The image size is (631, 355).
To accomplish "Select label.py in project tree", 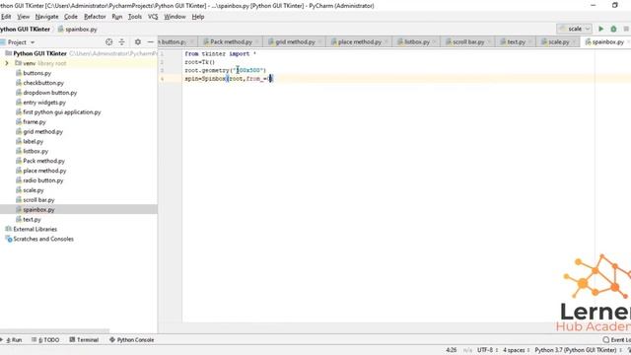I will click(x=33, y=141).
